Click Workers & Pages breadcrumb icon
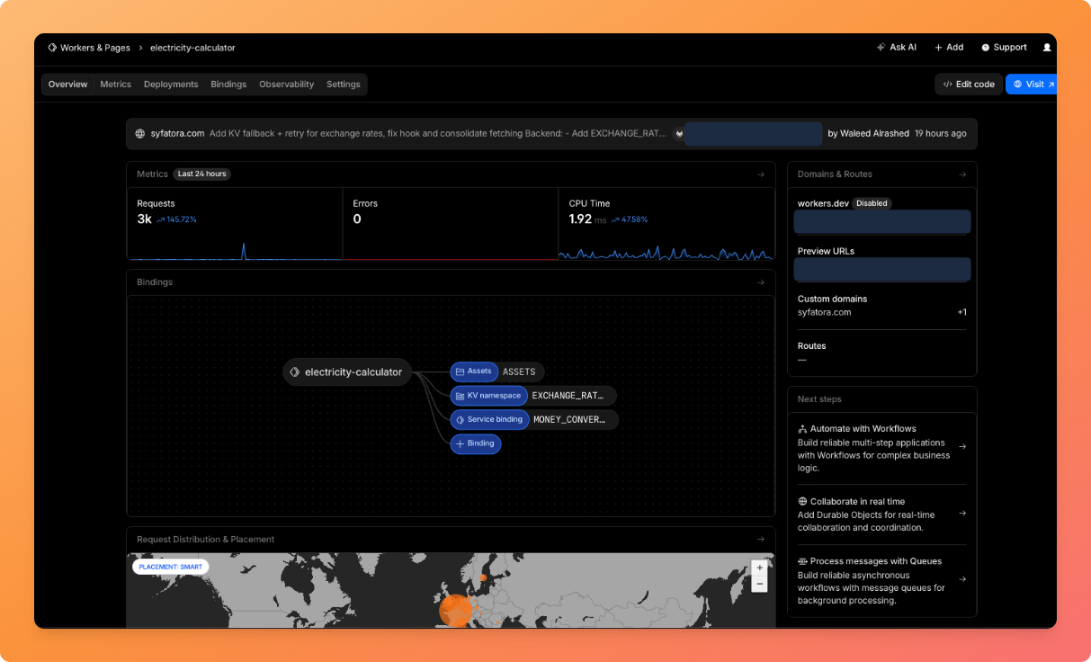This screenshot has height=662, width=1091. 52,48
